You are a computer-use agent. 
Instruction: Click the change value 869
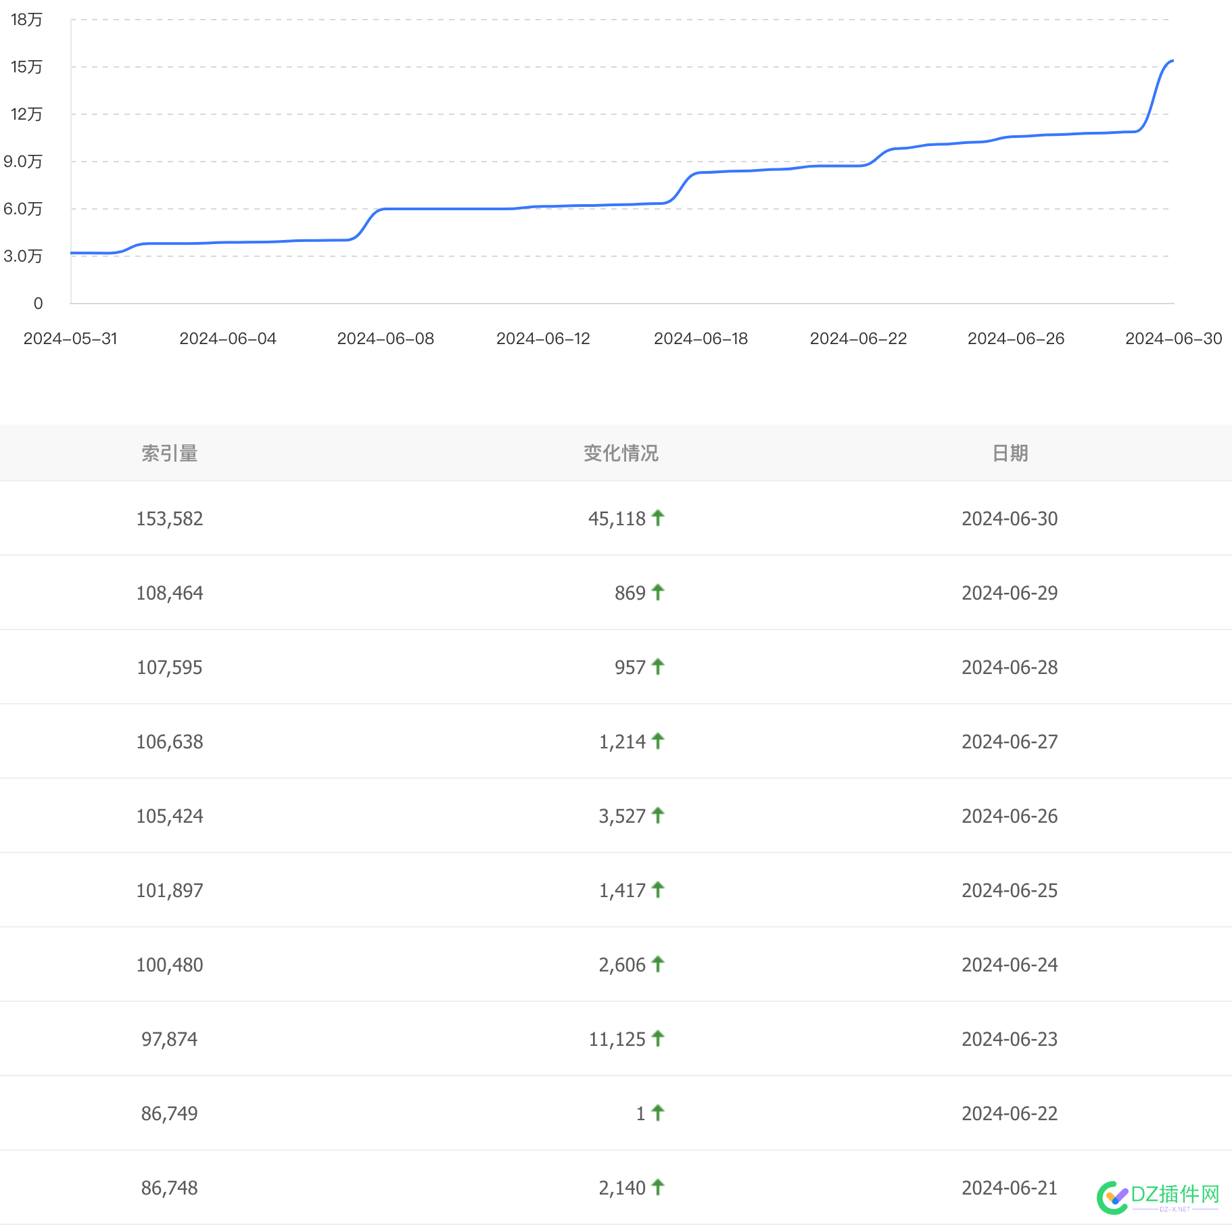630,593
